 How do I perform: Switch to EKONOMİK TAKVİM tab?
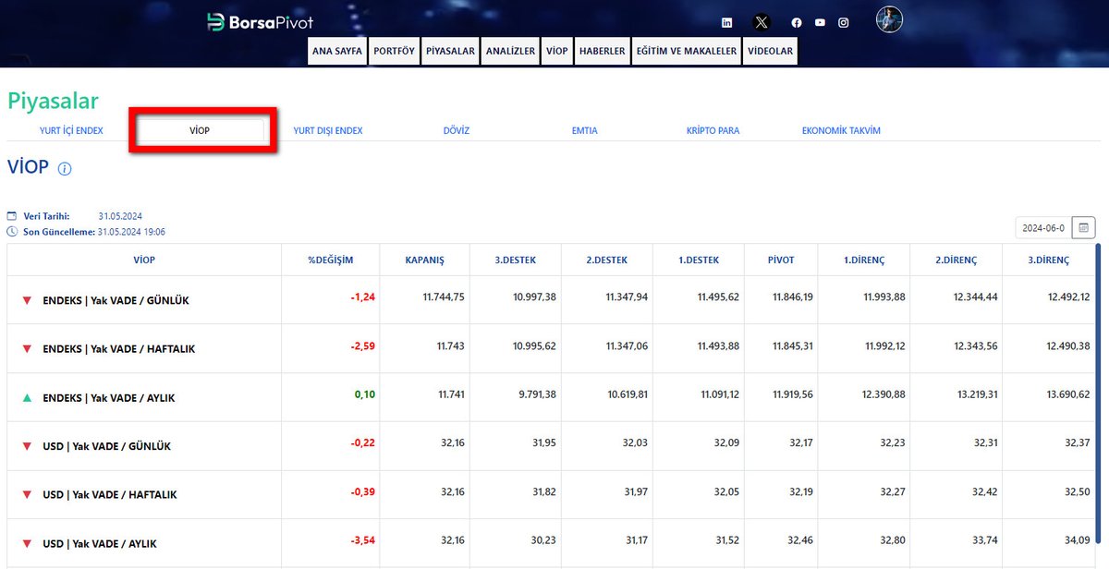coord(841,130)
